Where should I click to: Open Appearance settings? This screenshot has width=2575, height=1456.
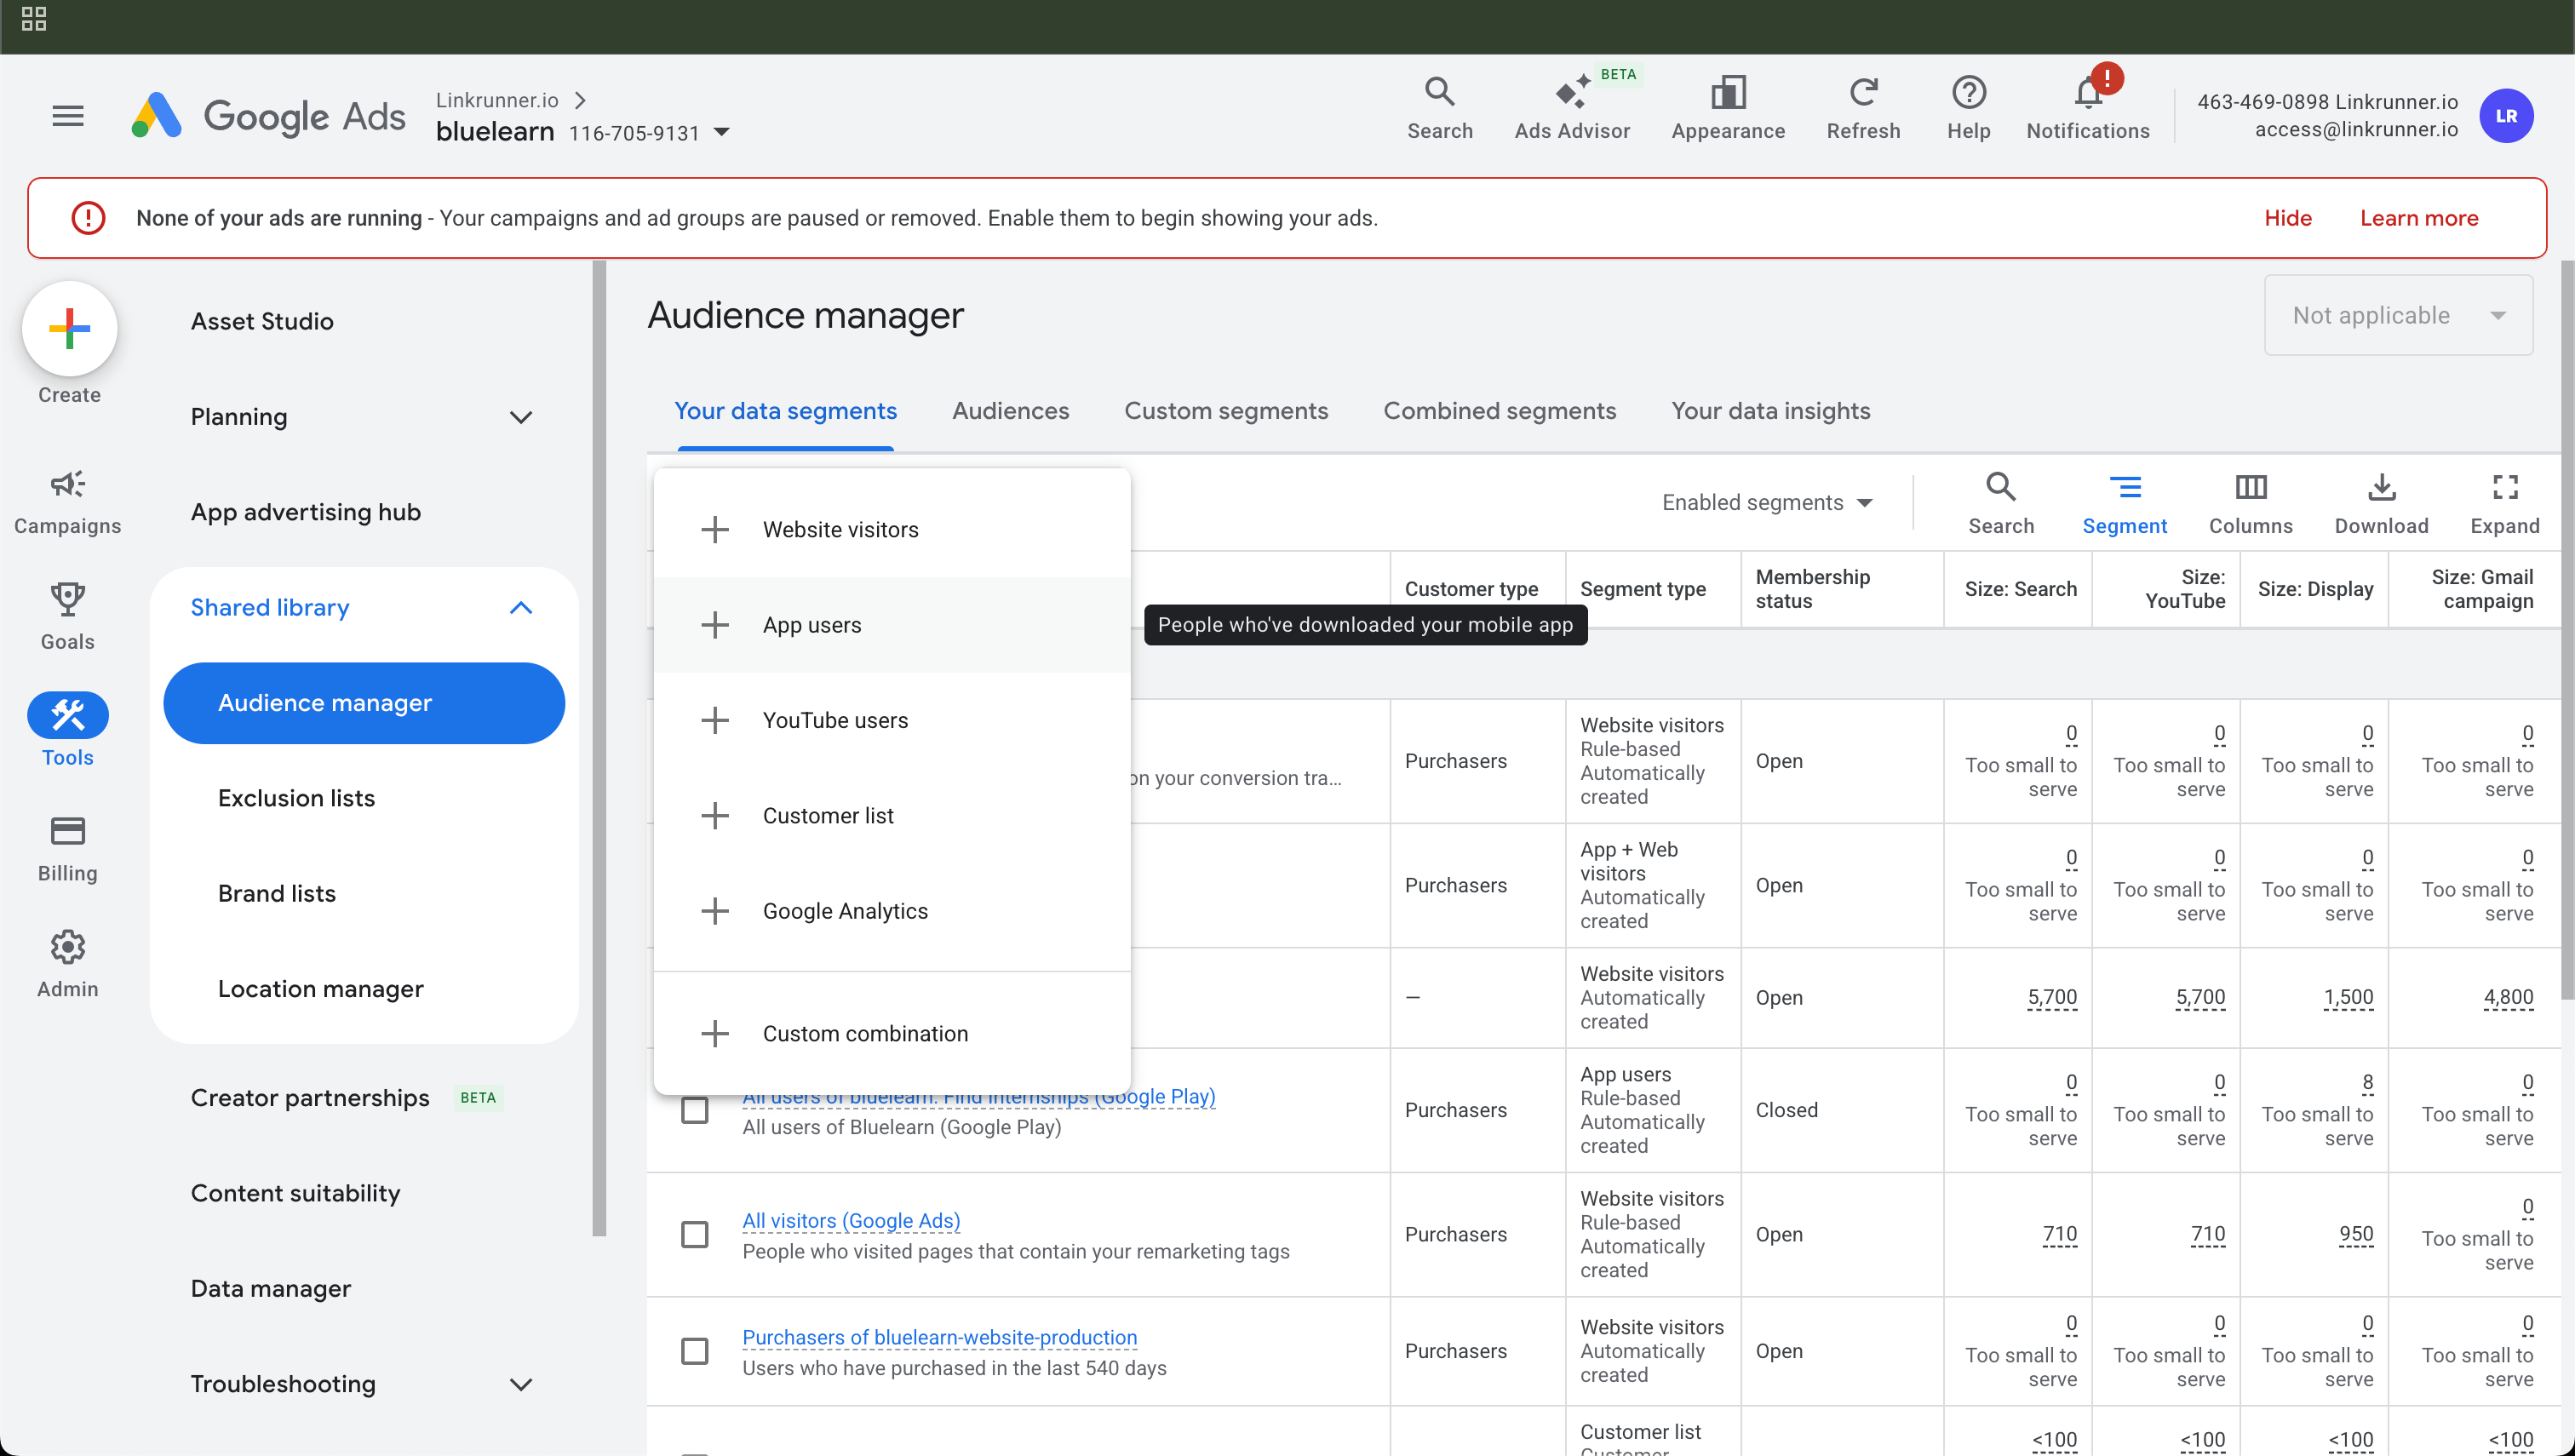click(x=1727, y=108)
